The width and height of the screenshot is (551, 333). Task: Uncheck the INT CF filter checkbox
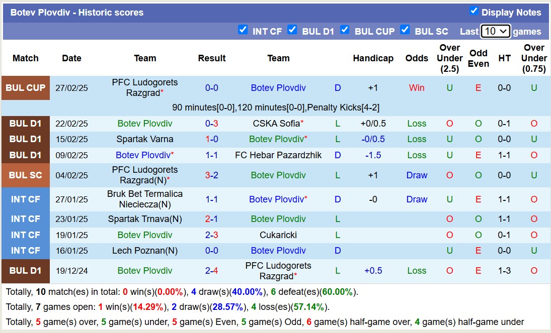(x=243, y=30)
